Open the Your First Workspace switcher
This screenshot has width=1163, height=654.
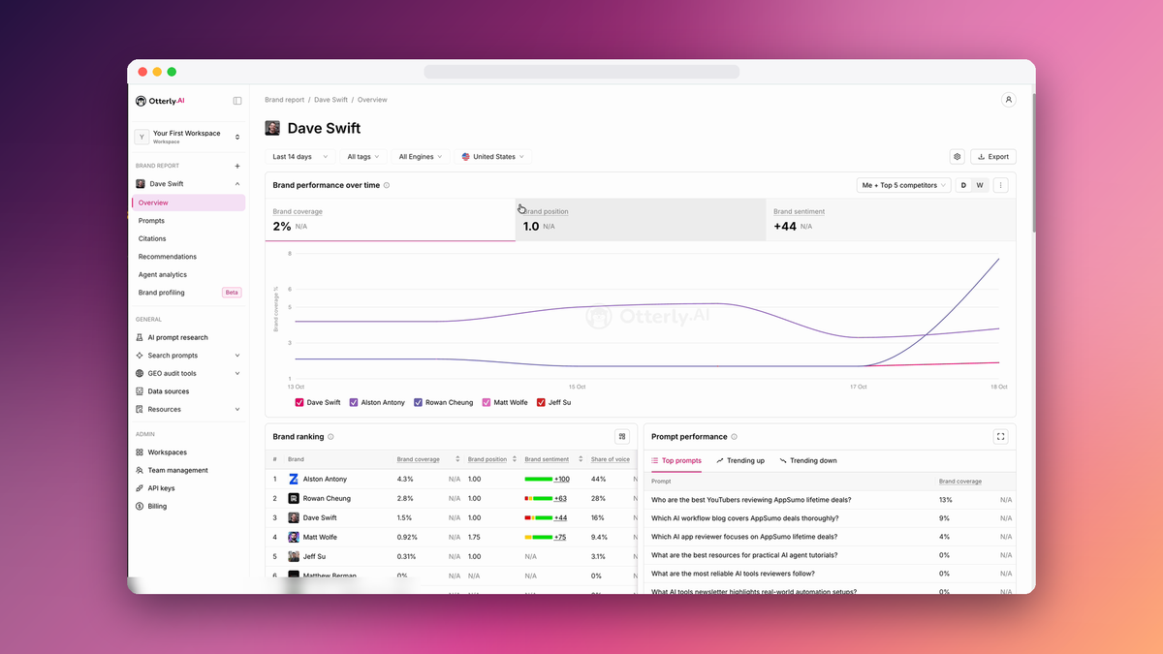click(x=188, y=137)
